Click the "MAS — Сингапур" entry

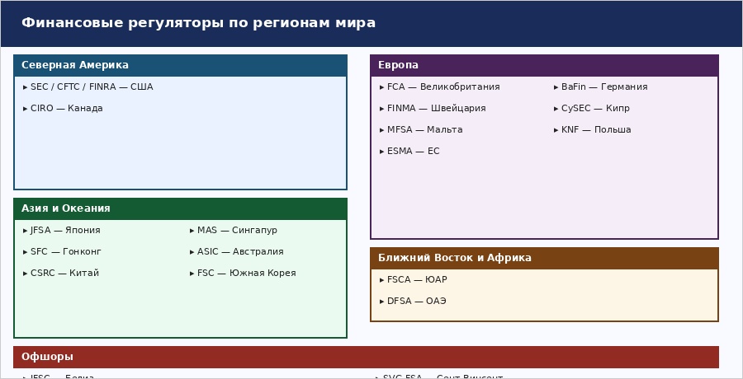click(233, 231)
